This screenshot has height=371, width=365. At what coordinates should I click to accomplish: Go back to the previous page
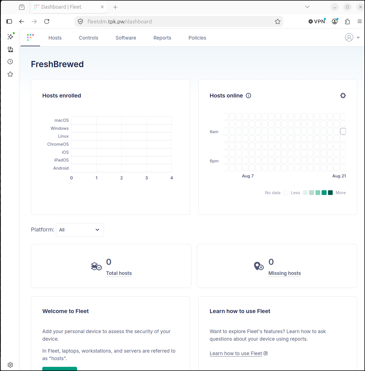[22, 21]
